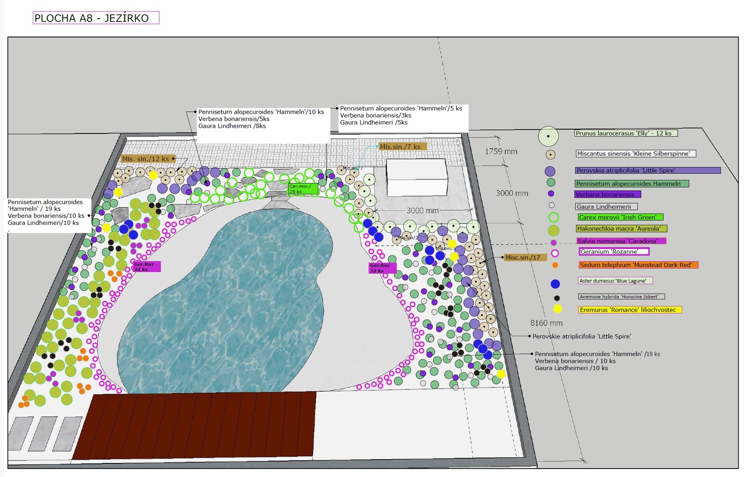The image size is (749, 477).
Task: Select the blue Aster dumosus legend circle
Action: (x=555, y=284)
